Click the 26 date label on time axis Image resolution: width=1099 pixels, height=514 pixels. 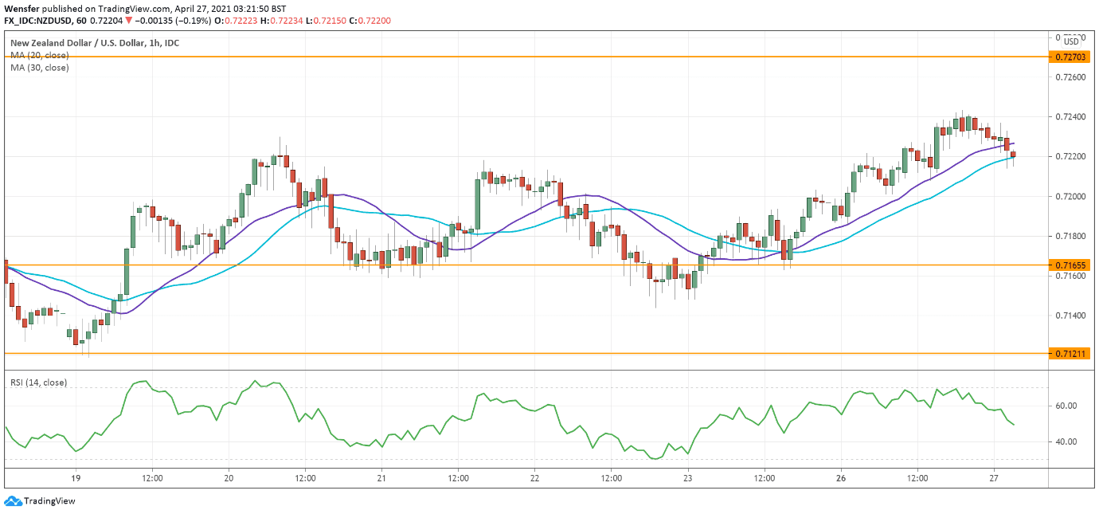(x=841, y=479)
